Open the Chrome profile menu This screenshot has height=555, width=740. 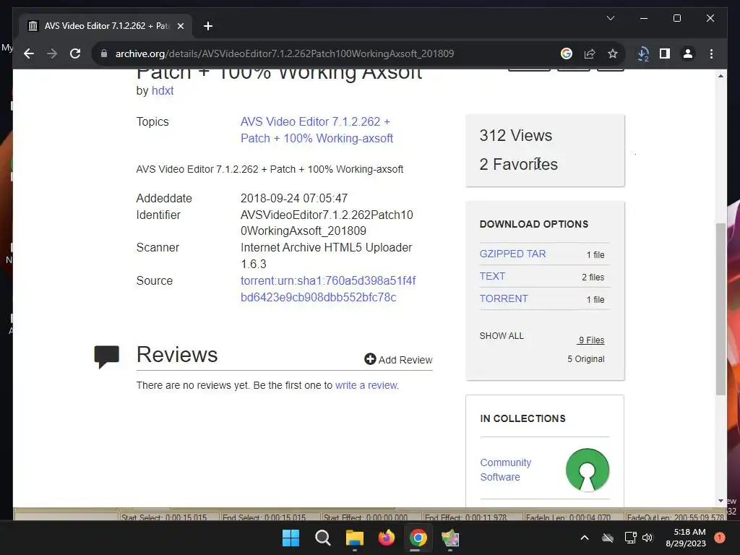click(688, 53)
